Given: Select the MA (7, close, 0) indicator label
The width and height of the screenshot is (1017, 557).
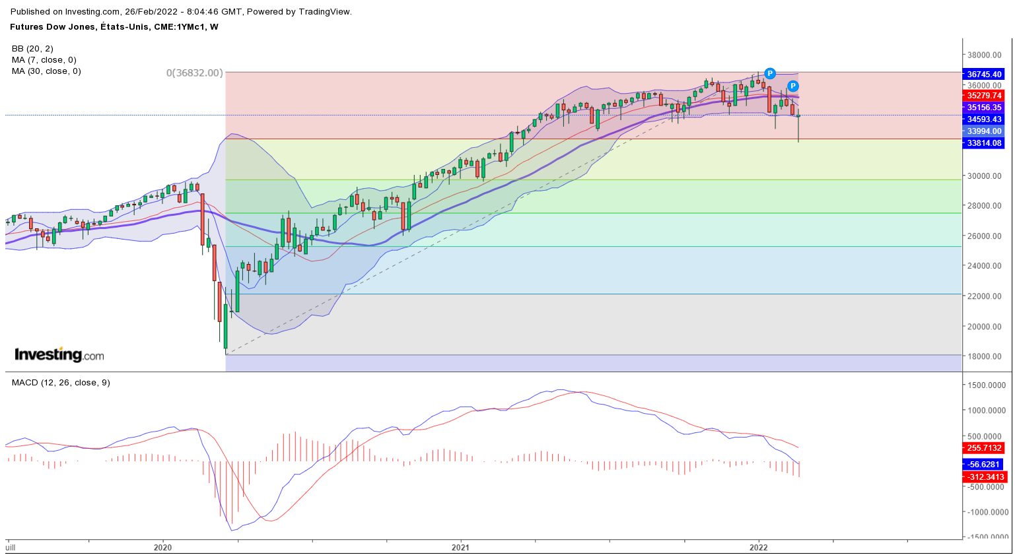Looking at the screenshot, I should [x=44, y=60].
